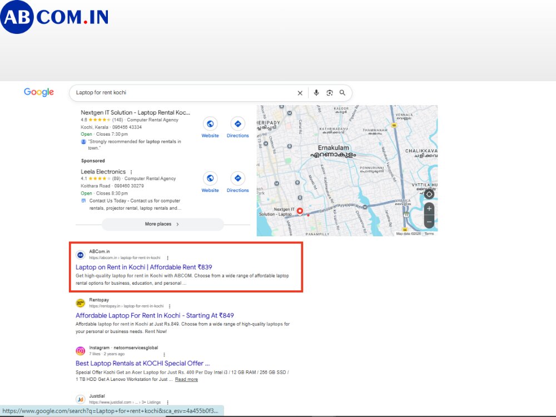The image size is (556, 417).
Task: Click the Justdial site name
Action: (97, 396)
